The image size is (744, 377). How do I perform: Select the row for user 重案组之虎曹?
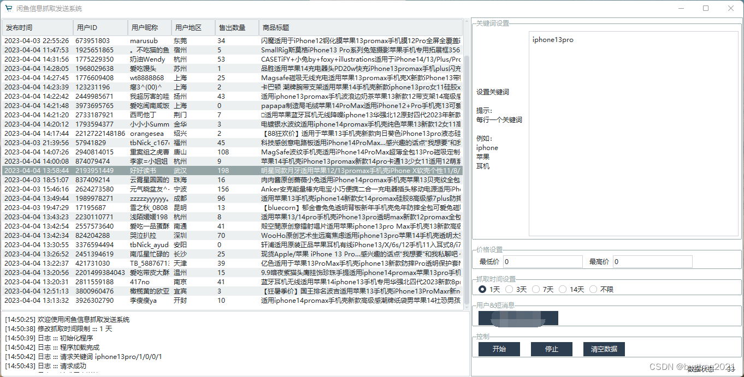(x=232, y=152)
